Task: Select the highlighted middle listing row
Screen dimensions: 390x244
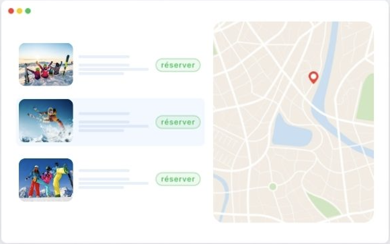Action: click(x=110, y=122)
